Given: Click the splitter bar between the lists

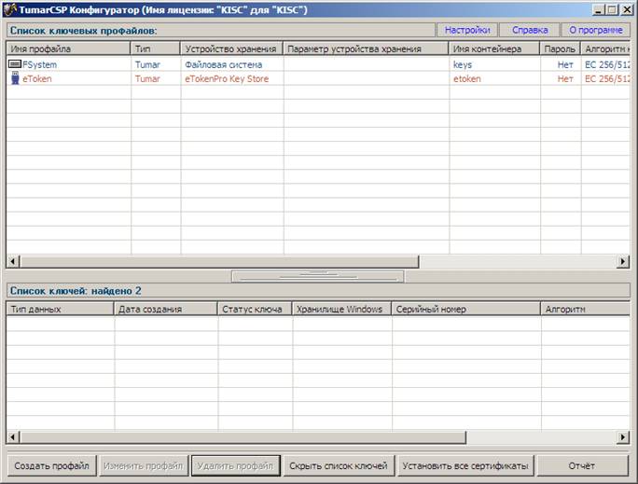Looking at the screenshot, I should 318,276.
